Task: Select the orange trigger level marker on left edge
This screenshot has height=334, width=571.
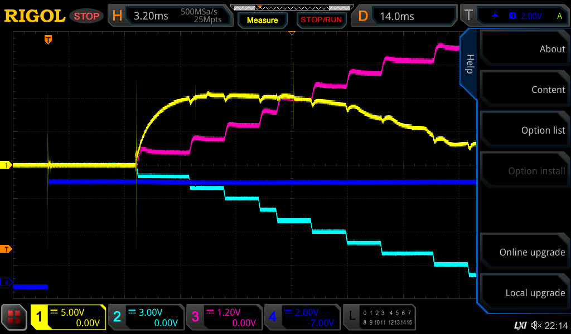Action: click(x=6, y=249)
